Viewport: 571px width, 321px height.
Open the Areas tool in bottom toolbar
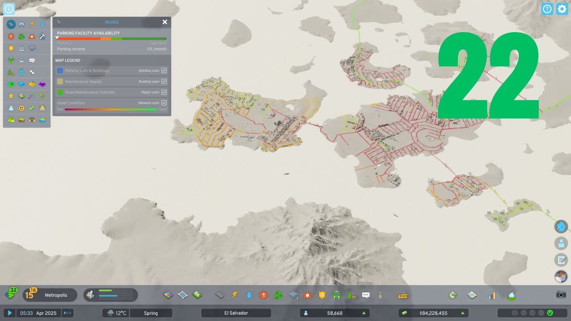pos(182,295)
